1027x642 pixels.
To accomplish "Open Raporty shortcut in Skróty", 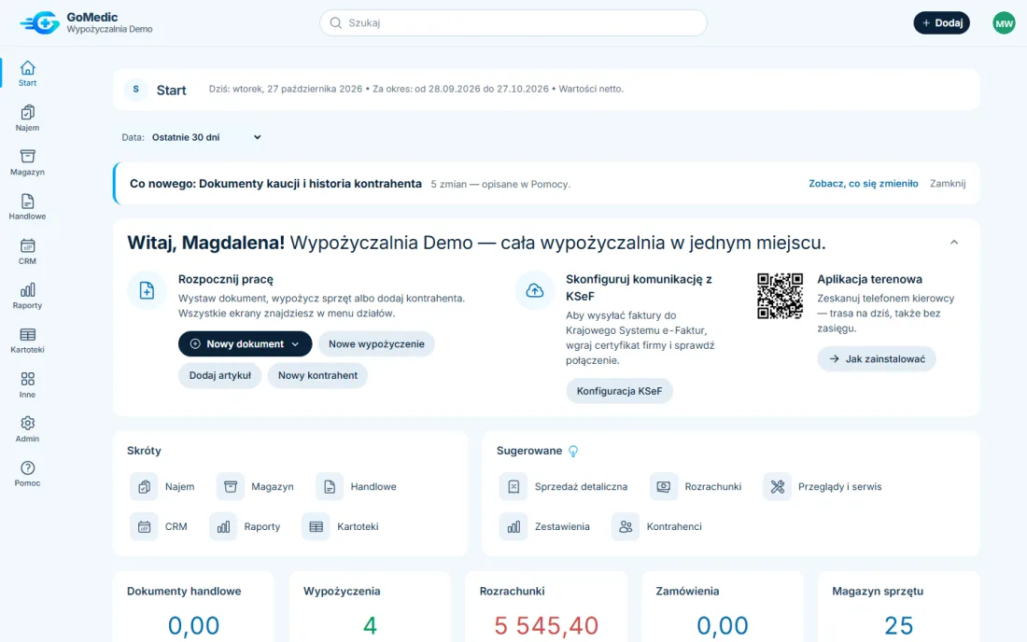I will point(245,526).
